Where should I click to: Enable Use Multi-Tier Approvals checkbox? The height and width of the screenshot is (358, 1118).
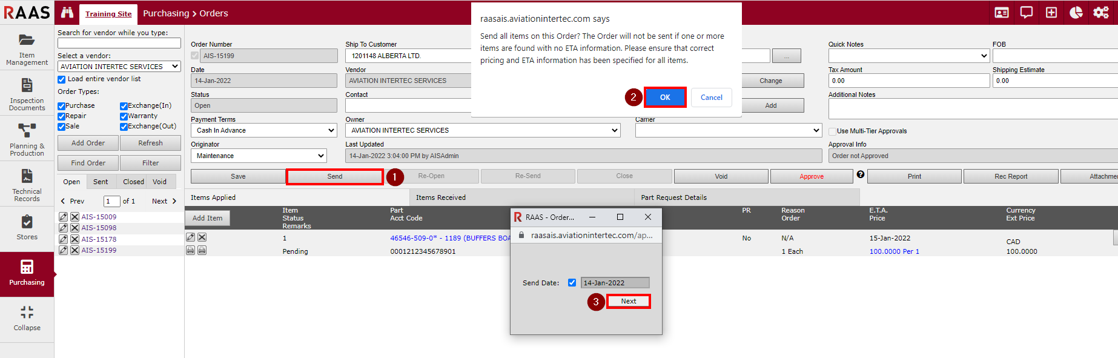coord(833,131)
